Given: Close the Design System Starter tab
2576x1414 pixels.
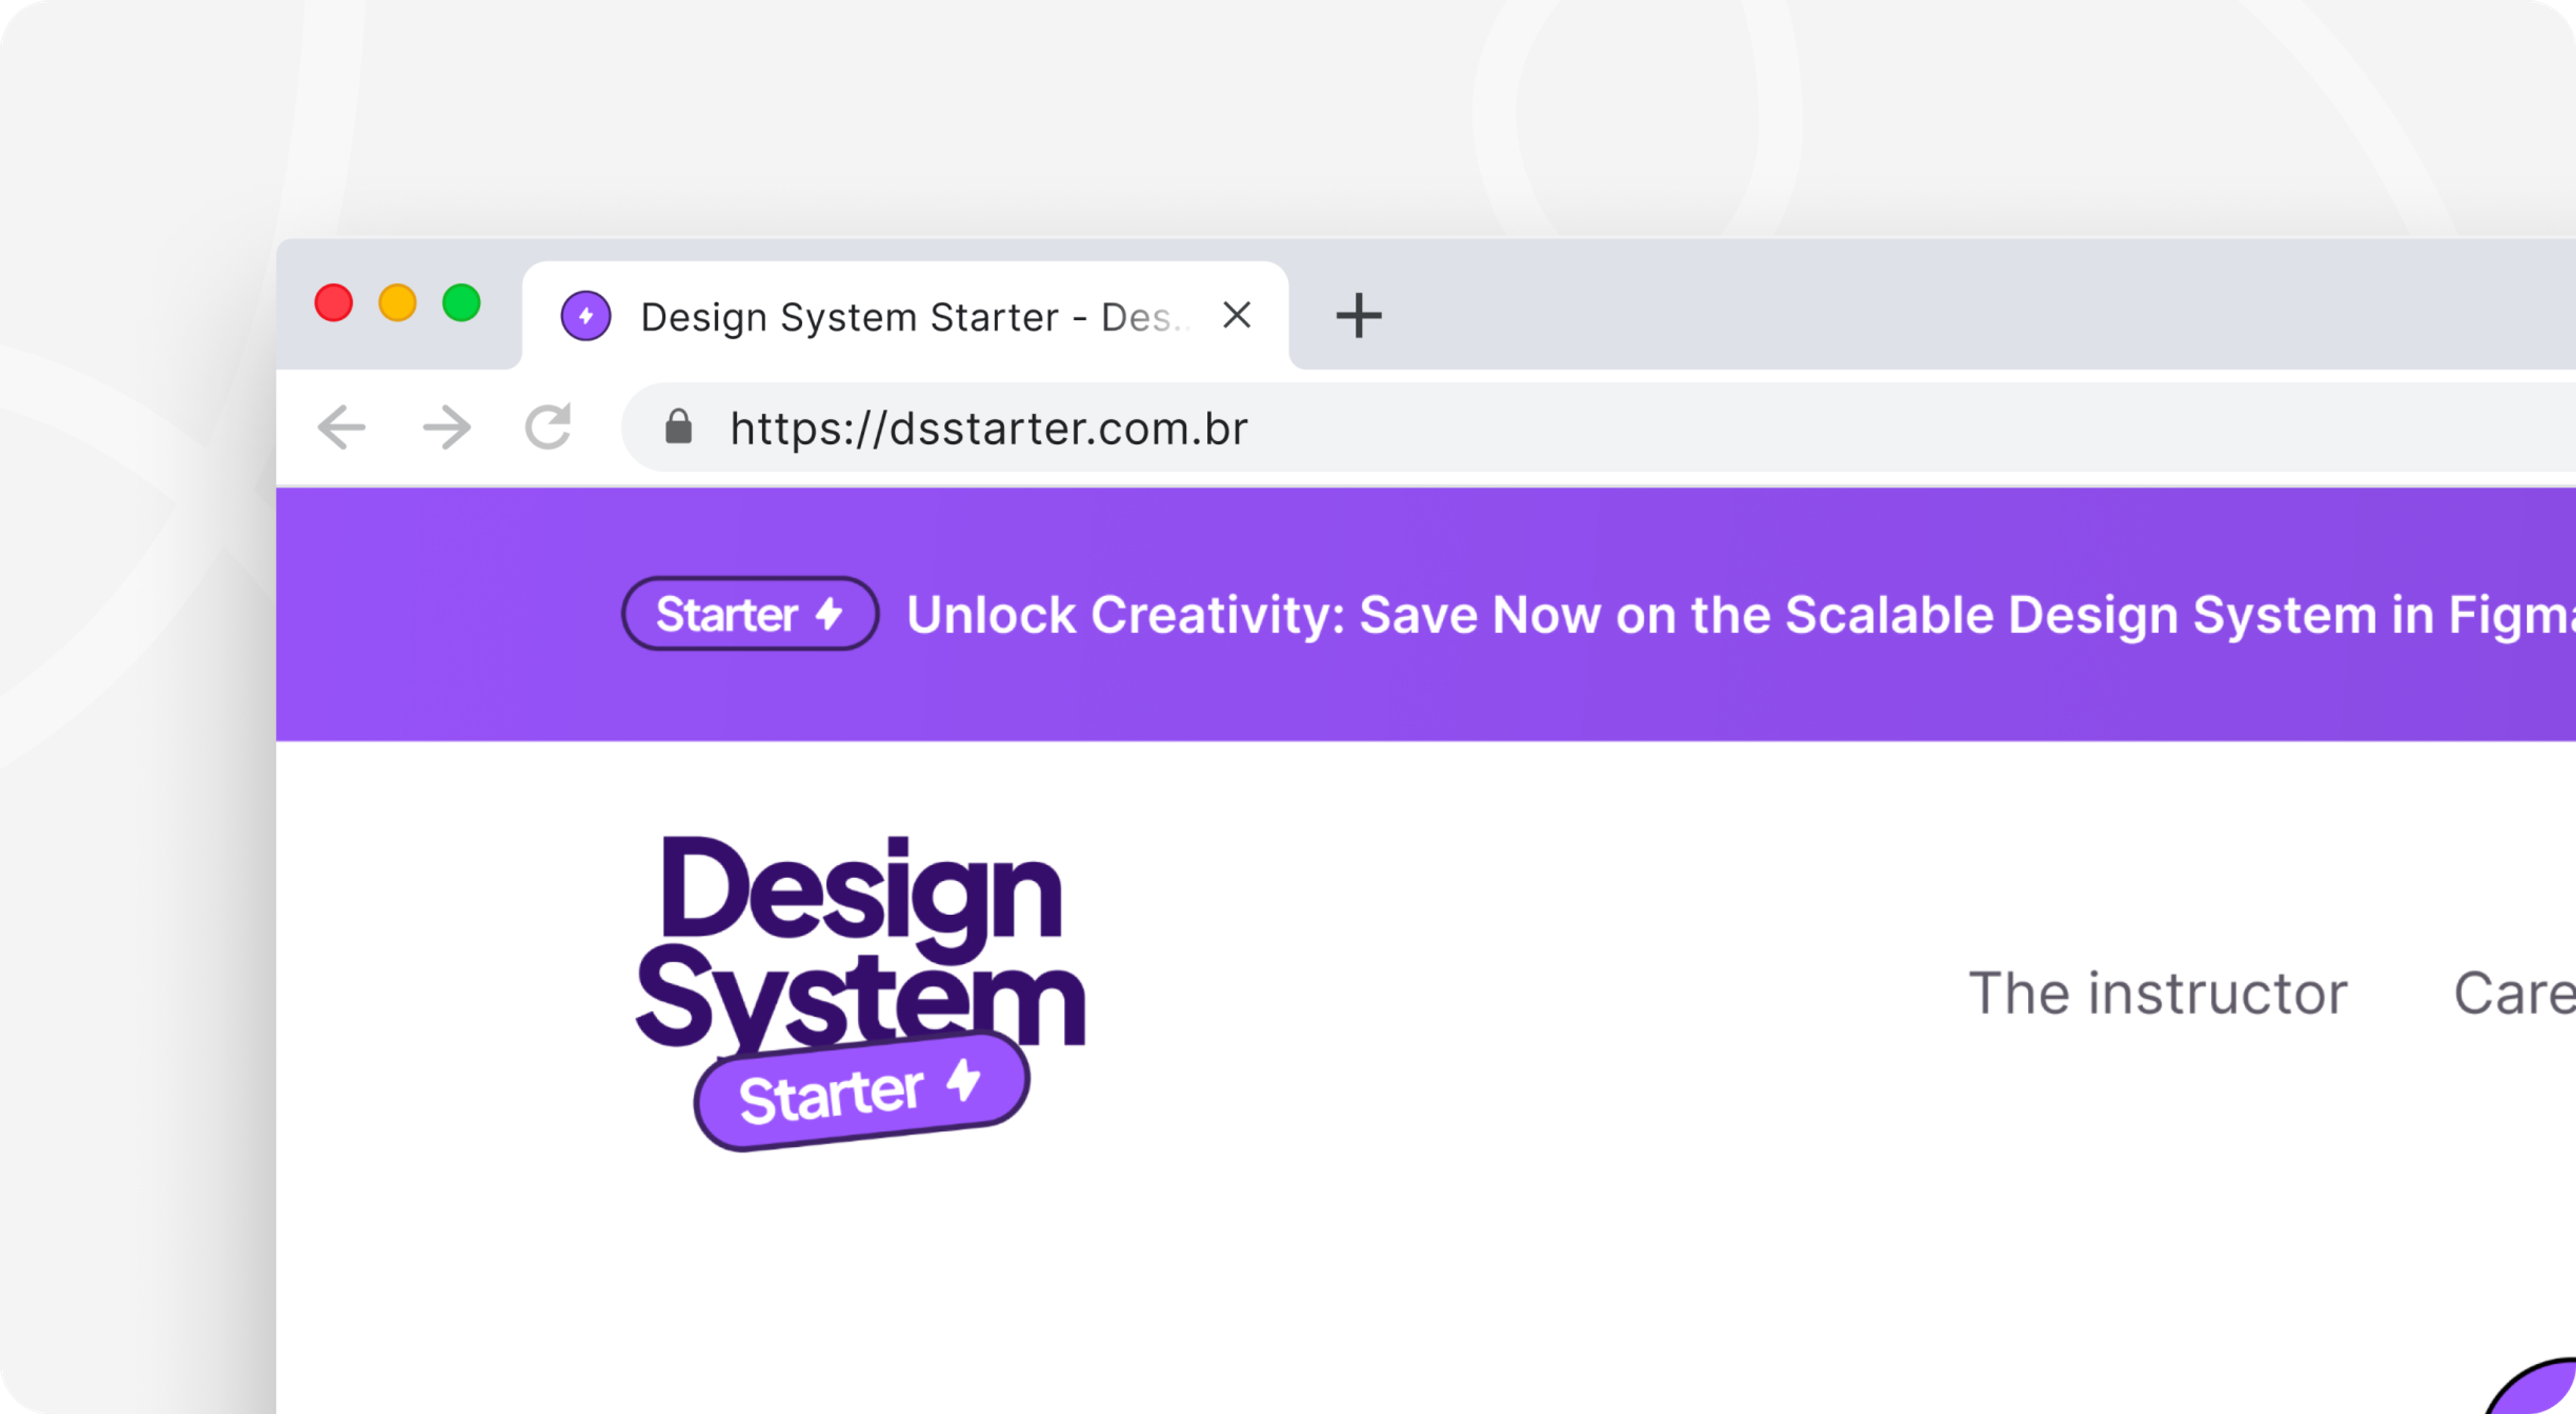Looking at the screenshot, I should 1237,316.
